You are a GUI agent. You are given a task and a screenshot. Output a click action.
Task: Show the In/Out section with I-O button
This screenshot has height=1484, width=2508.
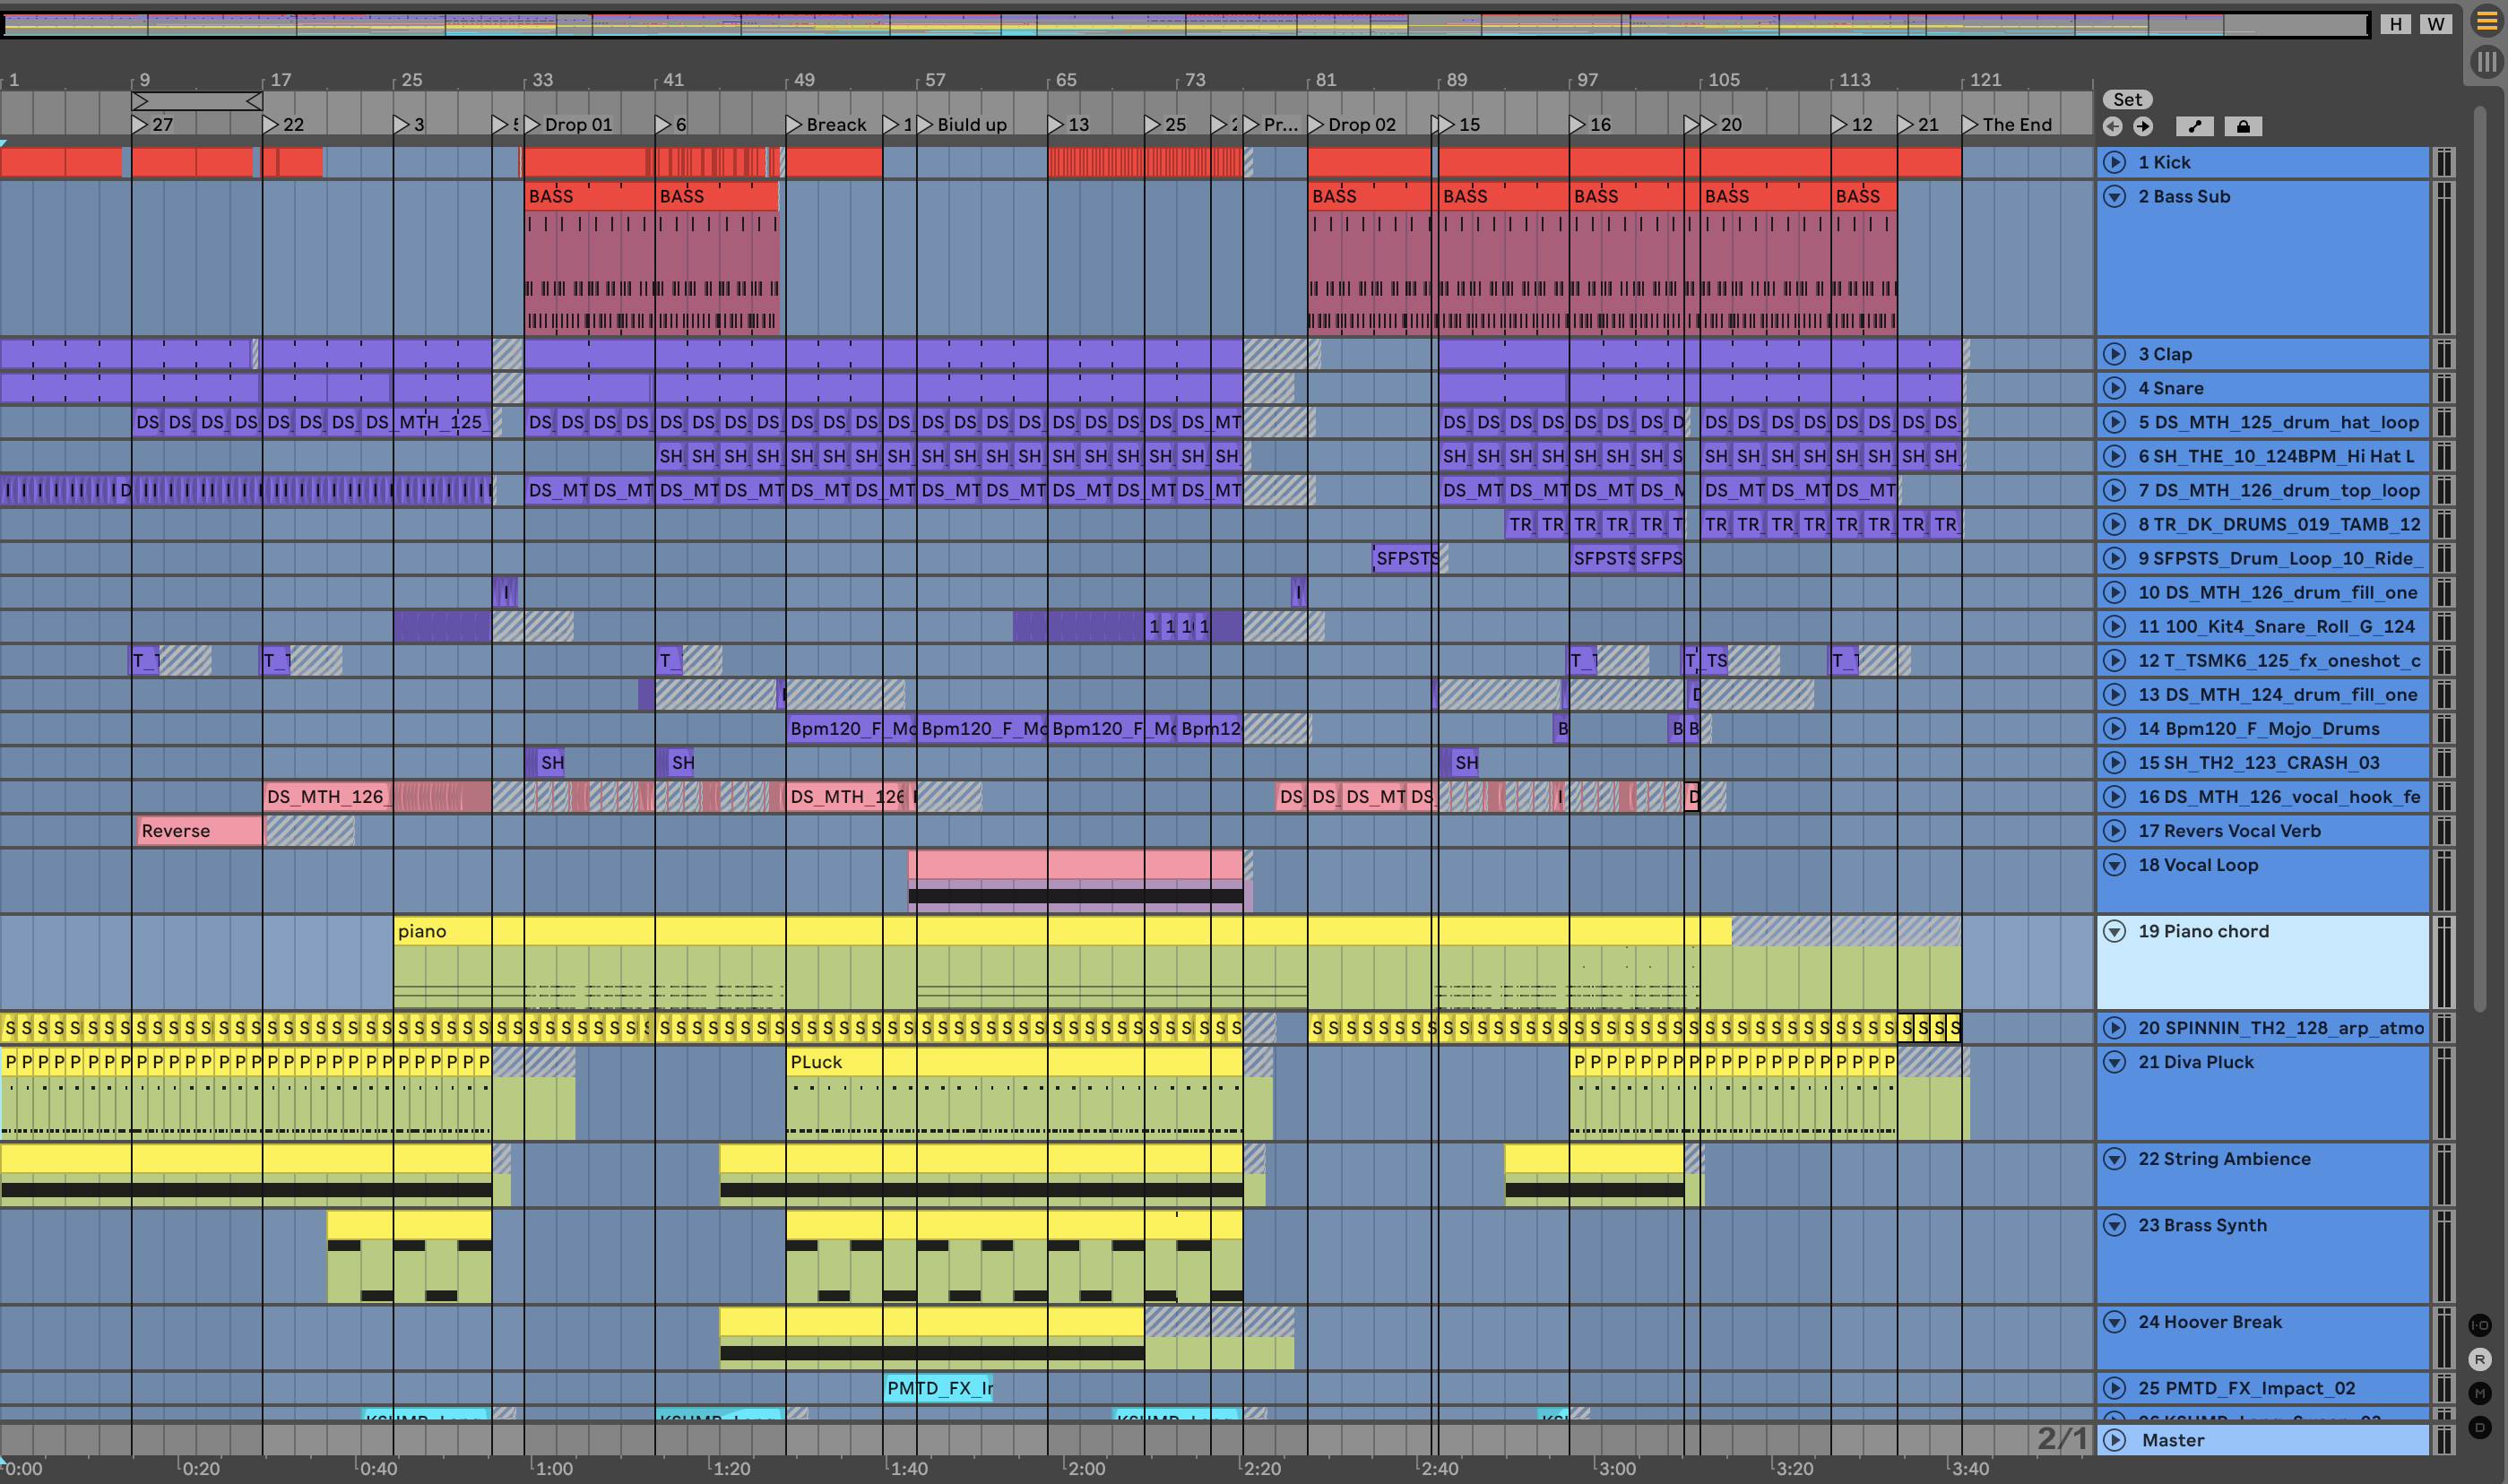(x=2479, y=1325)
